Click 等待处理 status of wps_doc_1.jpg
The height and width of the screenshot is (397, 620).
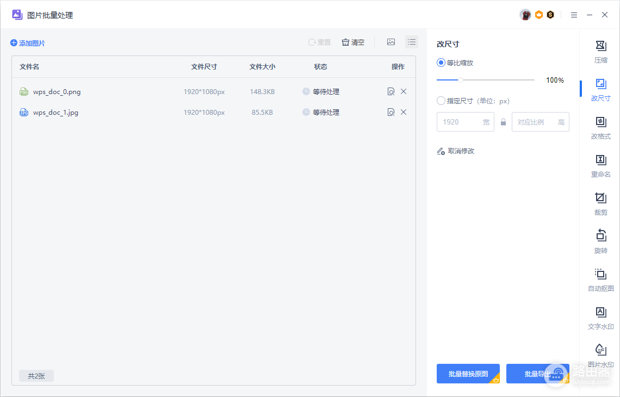tap(321, 112)
